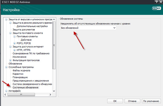Click the 'Настройка' header title
The image size is (163, 106).
[x=11, y=10]
